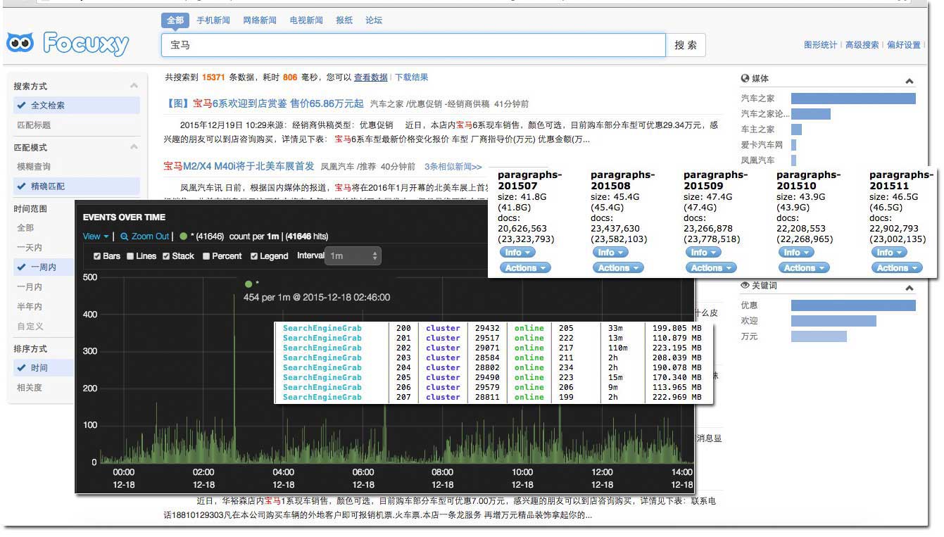Switch to the 全部 tab
Image resolution: width=944 pixels, height=537 pixels.
click(x=175, y=20)
